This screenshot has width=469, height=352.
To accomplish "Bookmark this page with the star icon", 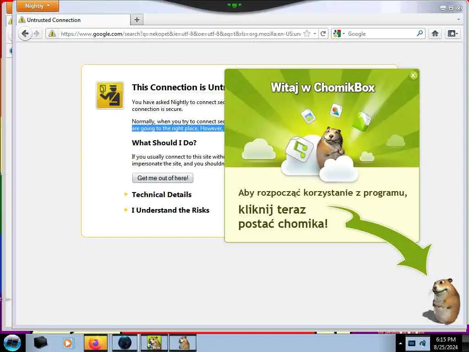I will (306, 33).
